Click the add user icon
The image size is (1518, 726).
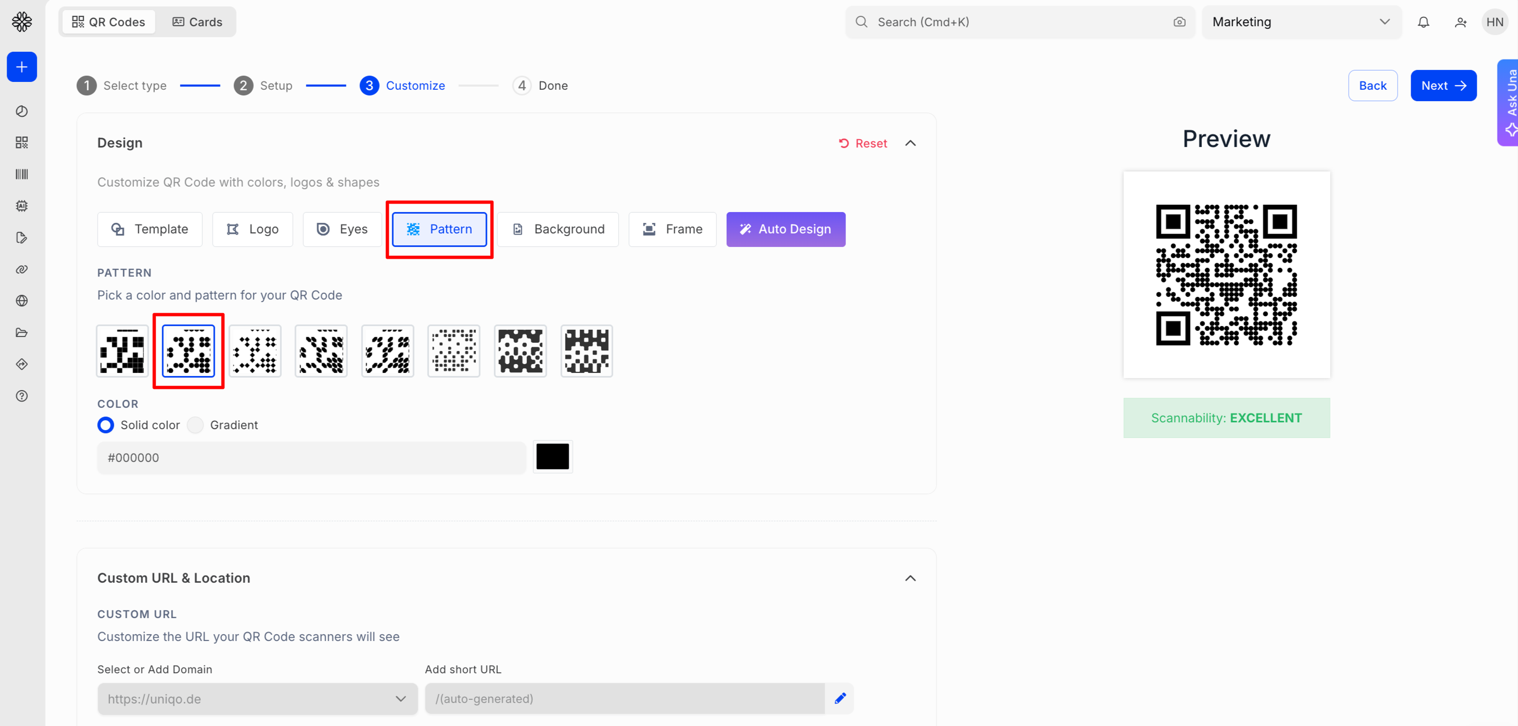point(1460,22)
